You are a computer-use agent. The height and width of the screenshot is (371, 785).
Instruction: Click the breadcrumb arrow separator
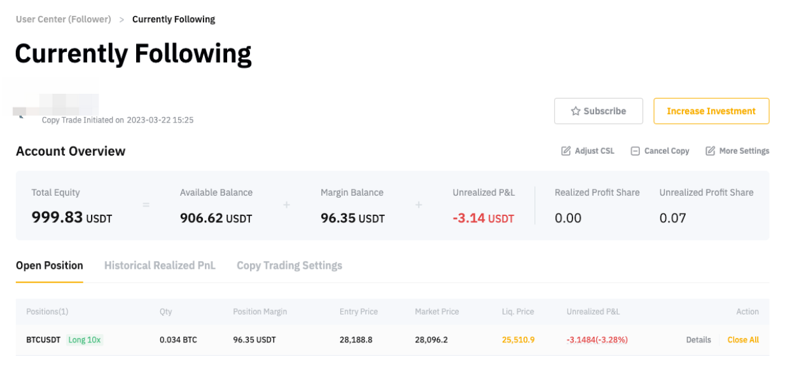click(x=122, y=20)
